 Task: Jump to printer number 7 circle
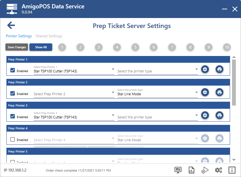172,47
